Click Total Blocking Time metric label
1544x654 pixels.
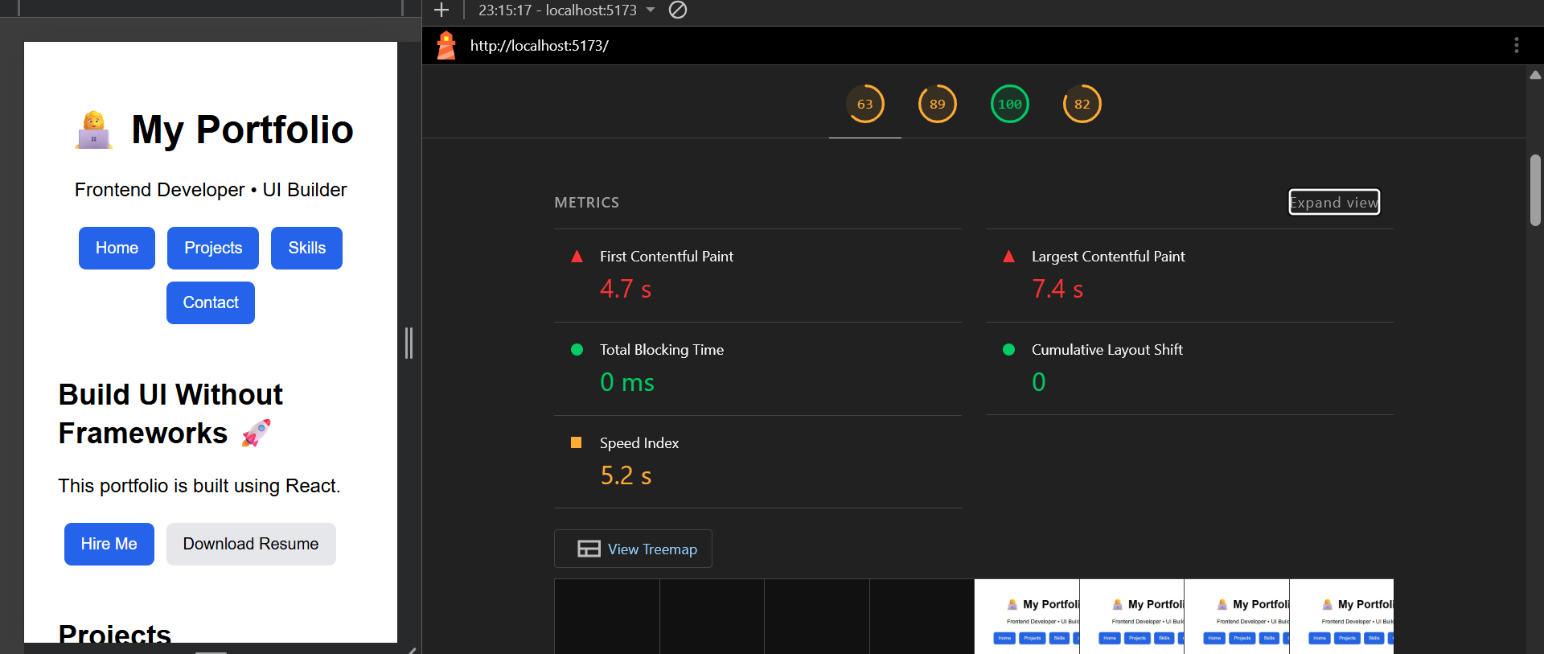click(x=662, y=350)
